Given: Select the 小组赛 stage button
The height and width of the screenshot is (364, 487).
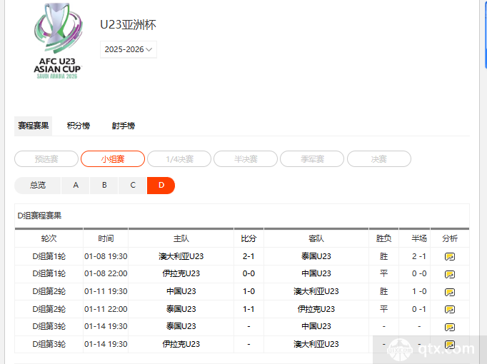Looking at the screenshot, I should click(113, 159).
